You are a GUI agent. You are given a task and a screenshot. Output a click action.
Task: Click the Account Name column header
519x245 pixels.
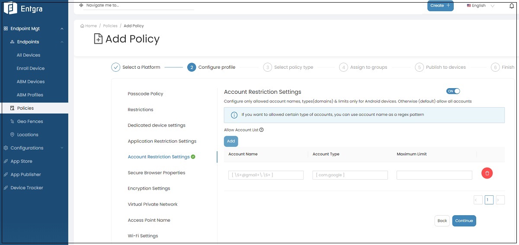(x=243, y=154)
